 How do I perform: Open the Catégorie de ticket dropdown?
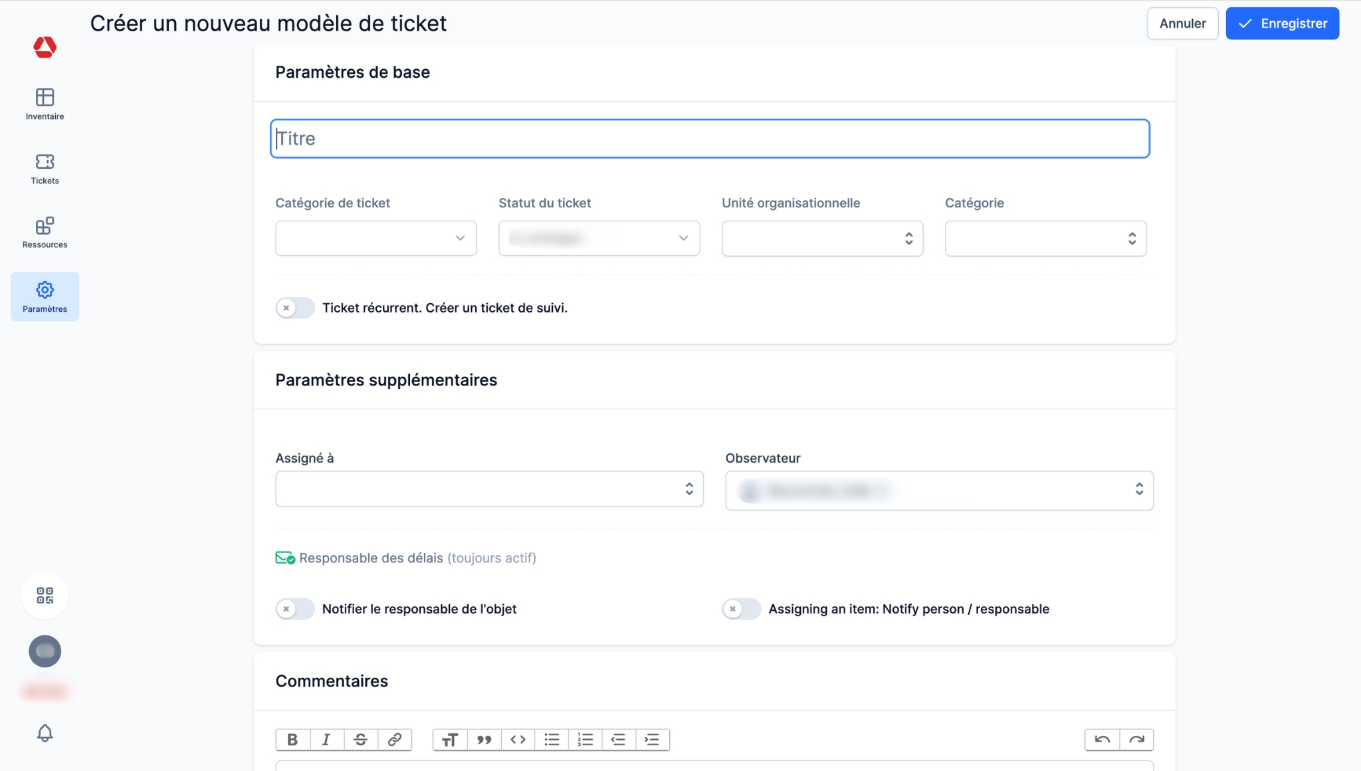(x=375, y=238)
